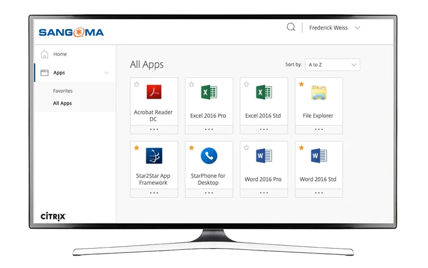Click the Word 2016 Std label
Viewport: 428px width, 268px height.
tap(318, 179)
